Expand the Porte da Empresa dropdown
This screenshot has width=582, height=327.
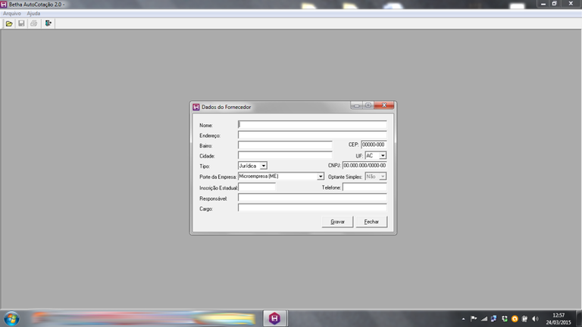[321, 176]
